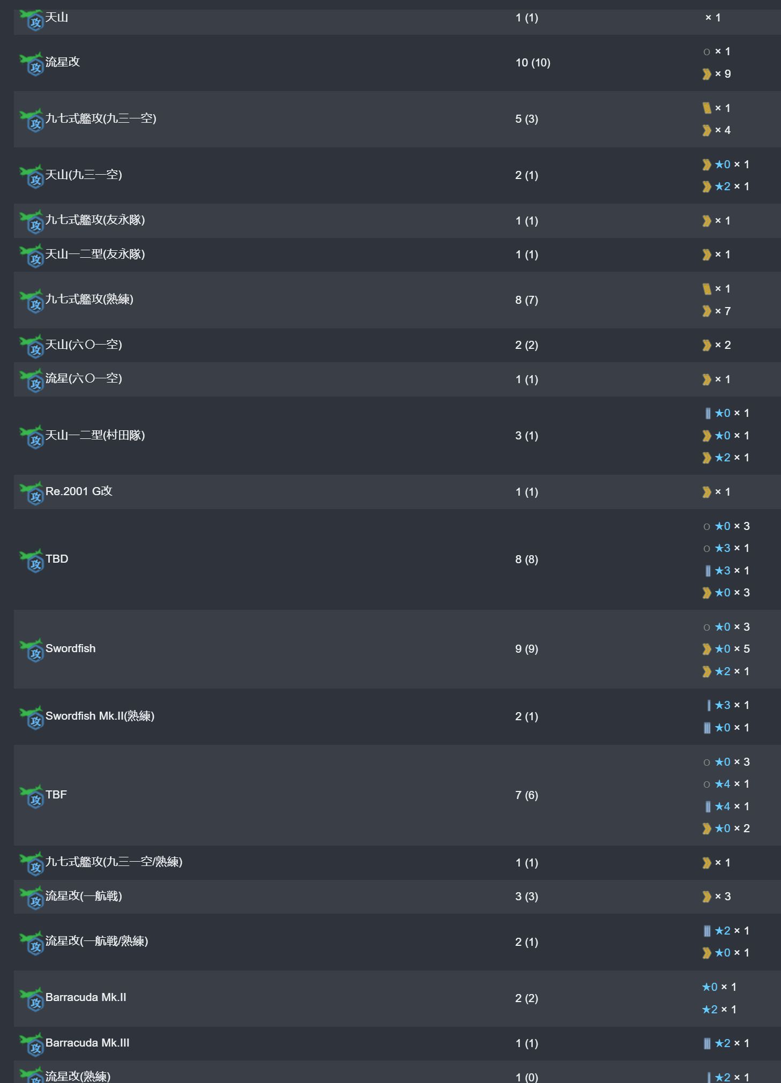This screenshot has width=781, height=1083.
Task: Click the ★4 blue stripe entry under TBF
Action: 726,806
